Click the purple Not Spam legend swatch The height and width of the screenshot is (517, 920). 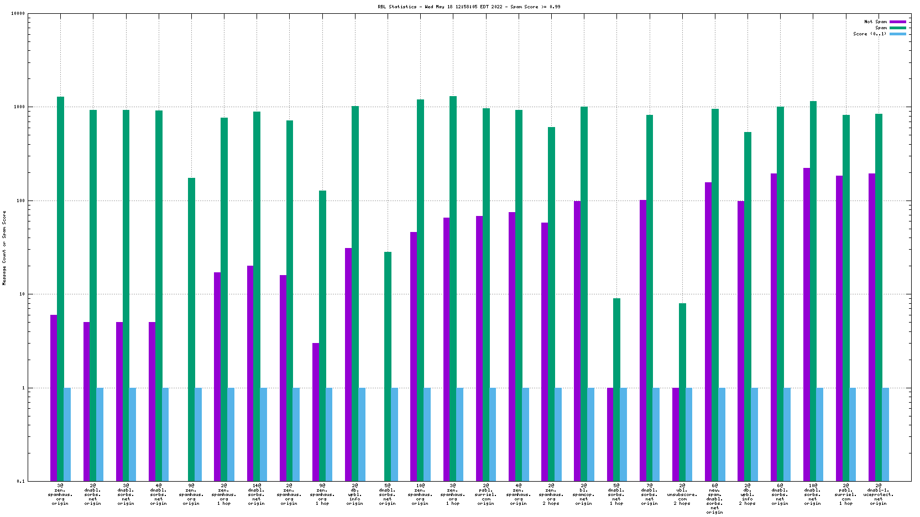click(x=898, y=22)
